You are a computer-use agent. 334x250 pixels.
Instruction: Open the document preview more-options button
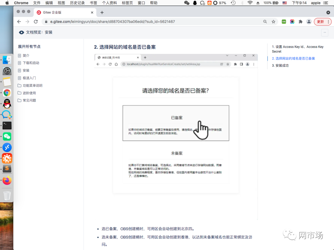(325, 32)
